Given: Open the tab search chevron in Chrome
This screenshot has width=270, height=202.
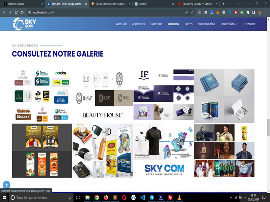Looking at the screenshot, I should coord(240,3).
